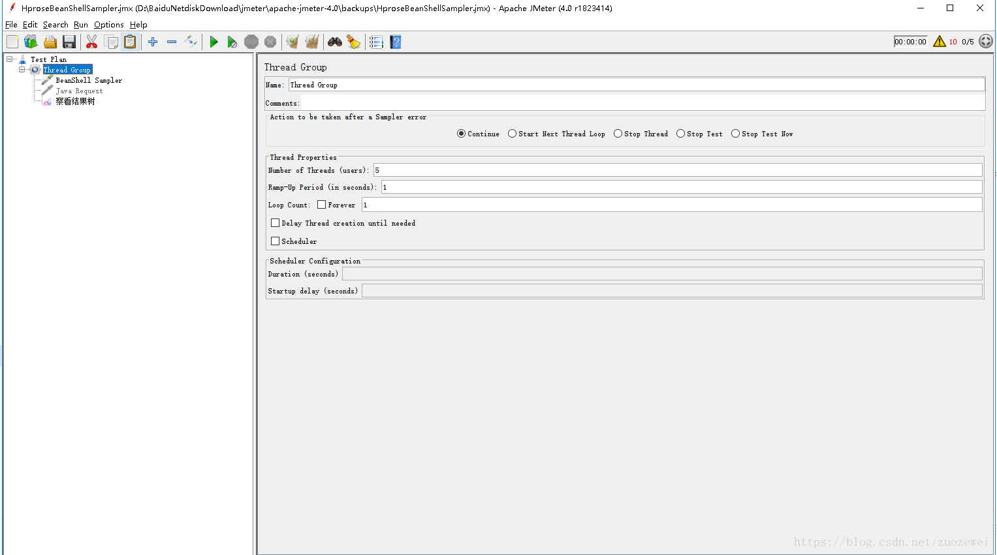Click the Toggle enable/disable toolbar icon
997x555 pixels.
[191, 42]
